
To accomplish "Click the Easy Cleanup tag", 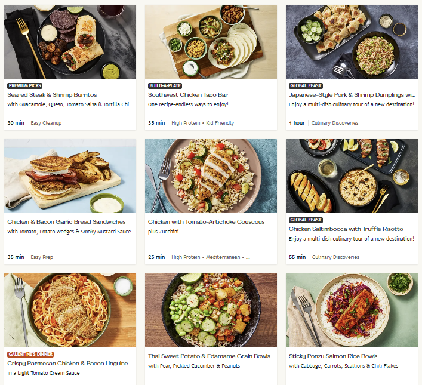I will point(46,123).
